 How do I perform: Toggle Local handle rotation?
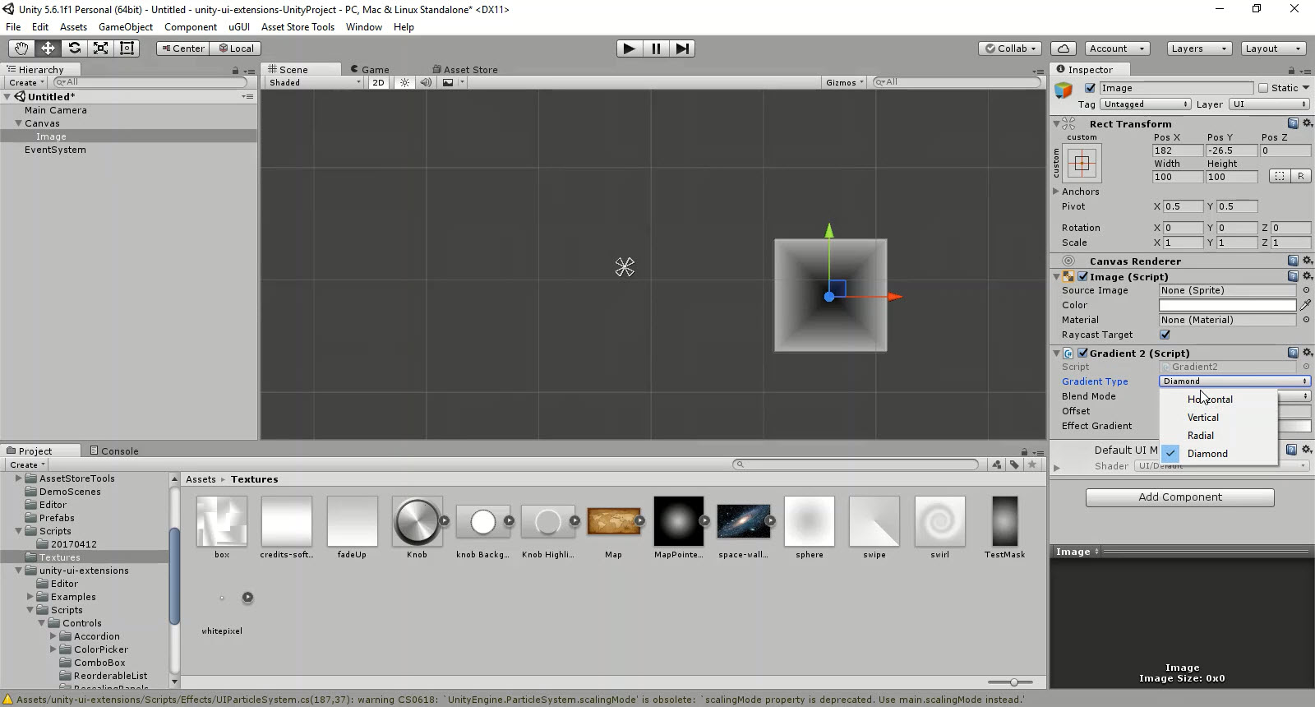point(235,49)
